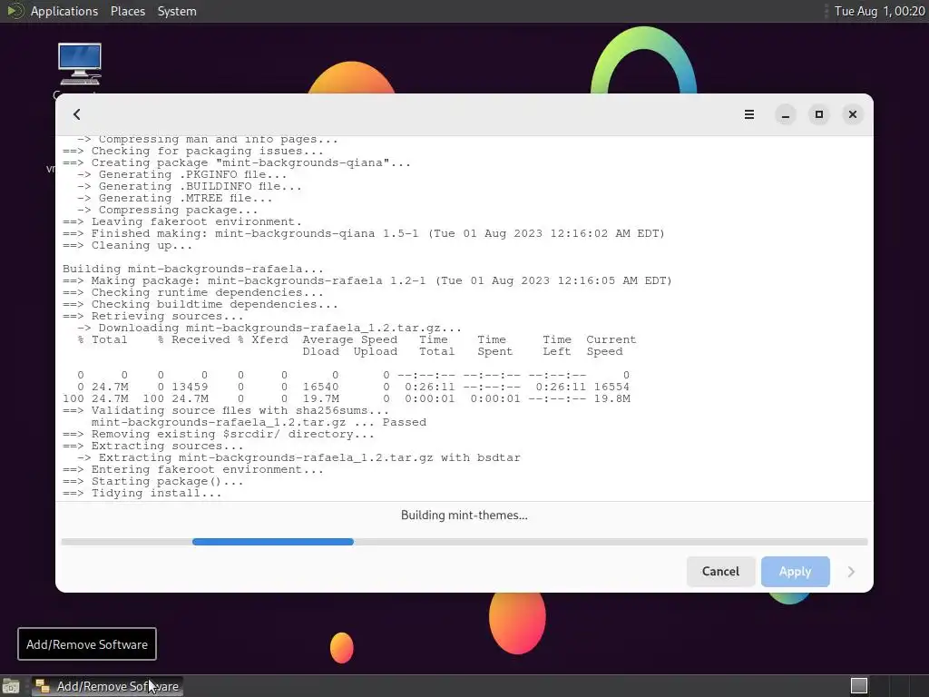
Task: Click the 'Starting package()...' line
Action: click(152, 482)
